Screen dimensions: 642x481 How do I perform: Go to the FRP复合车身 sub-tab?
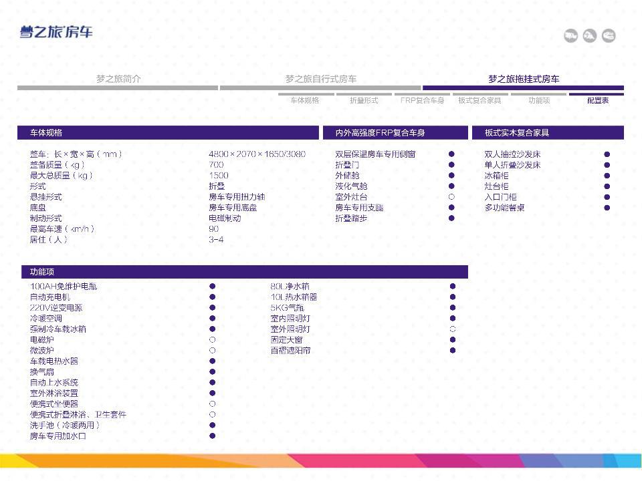pos(422,100)
